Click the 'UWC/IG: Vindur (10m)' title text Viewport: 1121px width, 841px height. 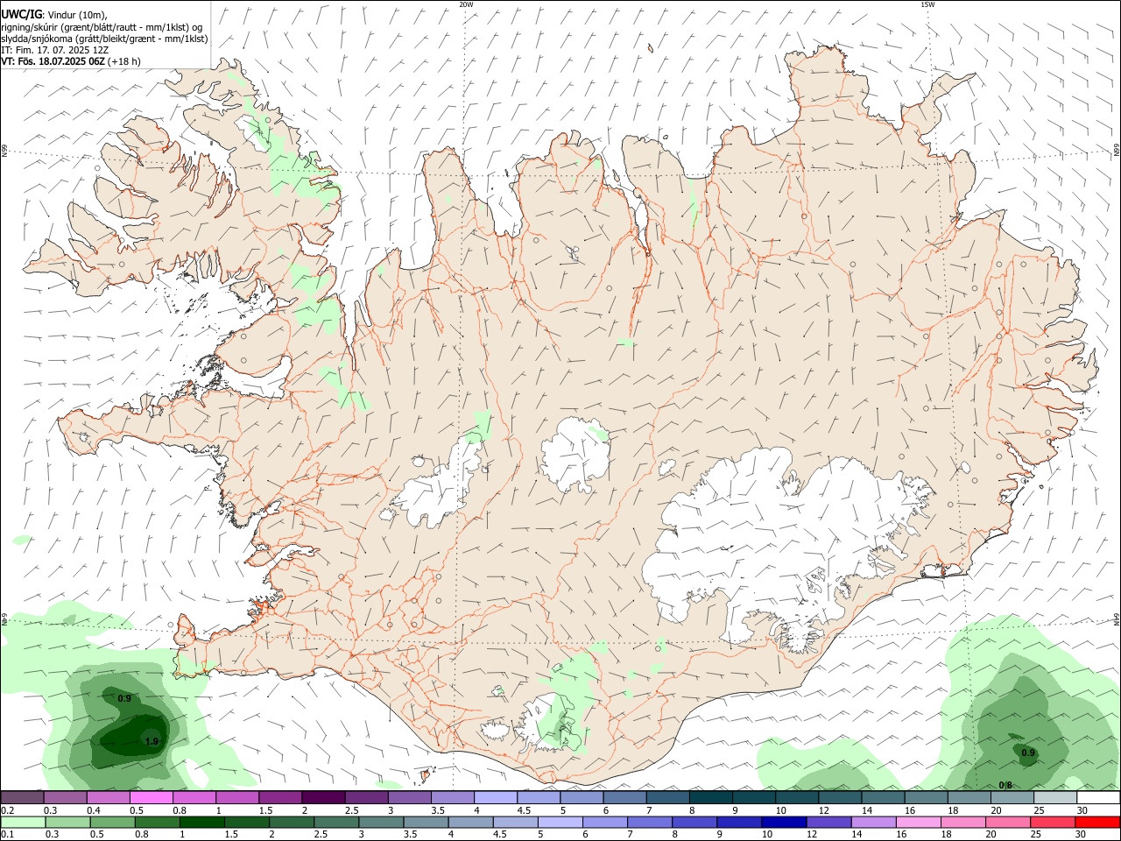click(53, 15)
